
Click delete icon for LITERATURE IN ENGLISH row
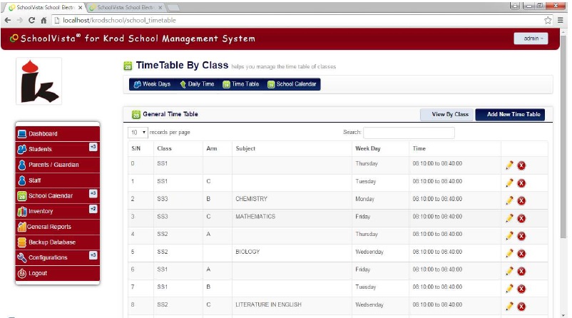click(x=521, y=306)
